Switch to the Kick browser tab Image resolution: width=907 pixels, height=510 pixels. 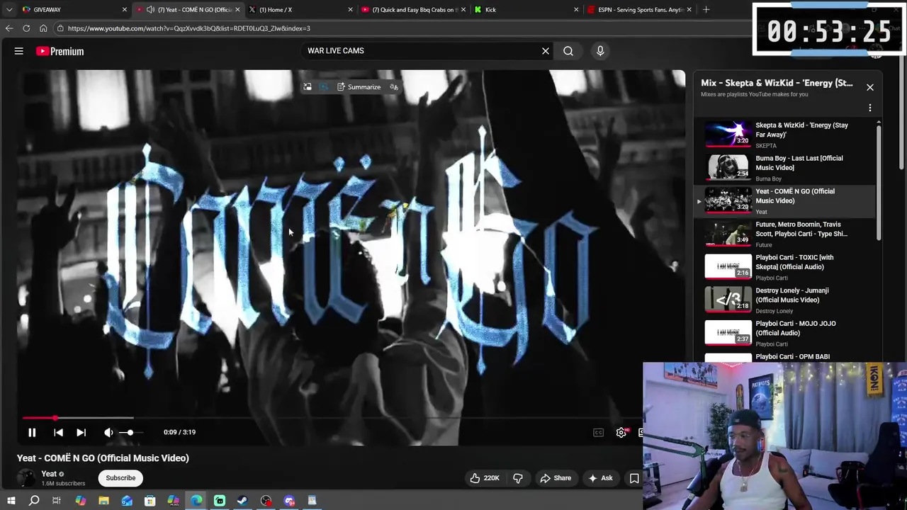(524, 10)
